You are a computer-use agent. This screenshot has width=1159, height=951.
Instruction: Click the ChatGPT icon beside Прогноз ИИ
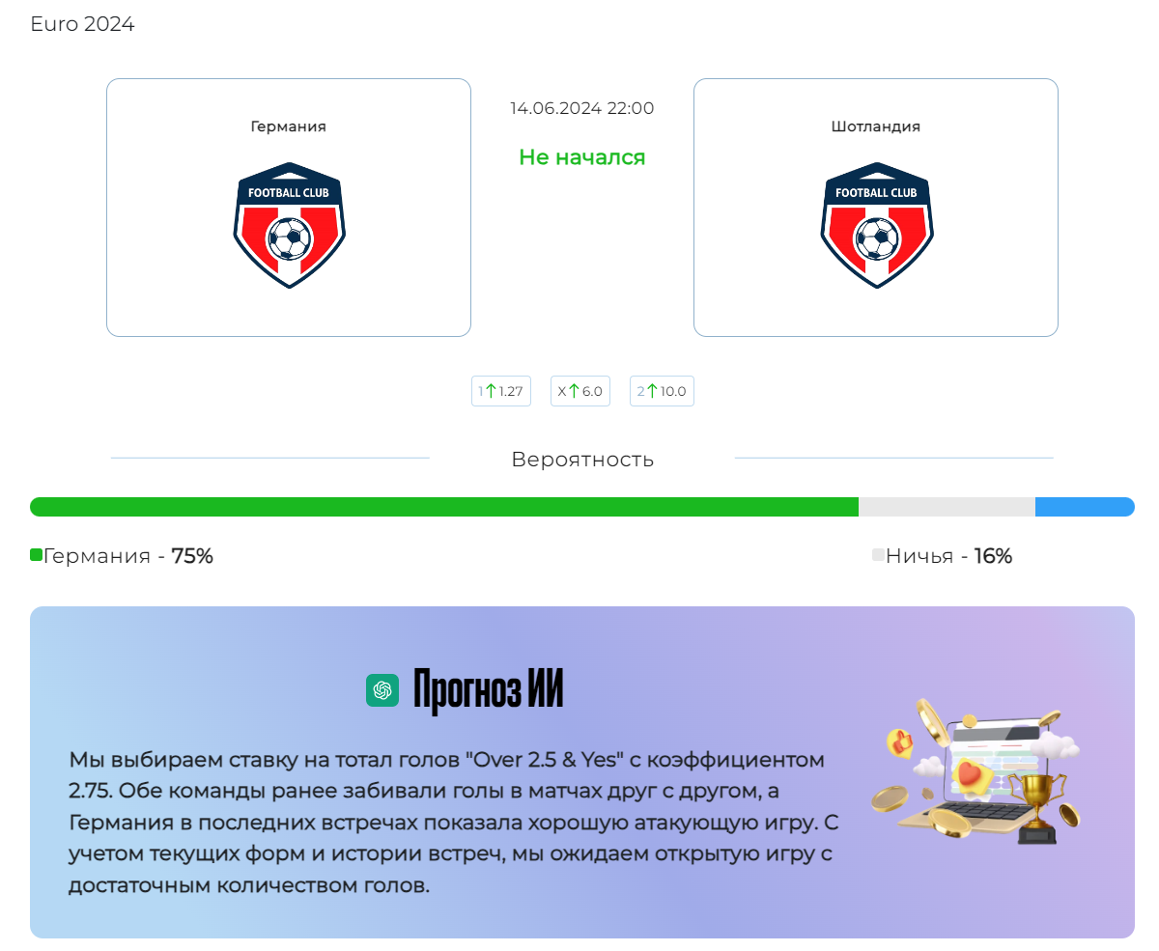[x=382, y=689]
